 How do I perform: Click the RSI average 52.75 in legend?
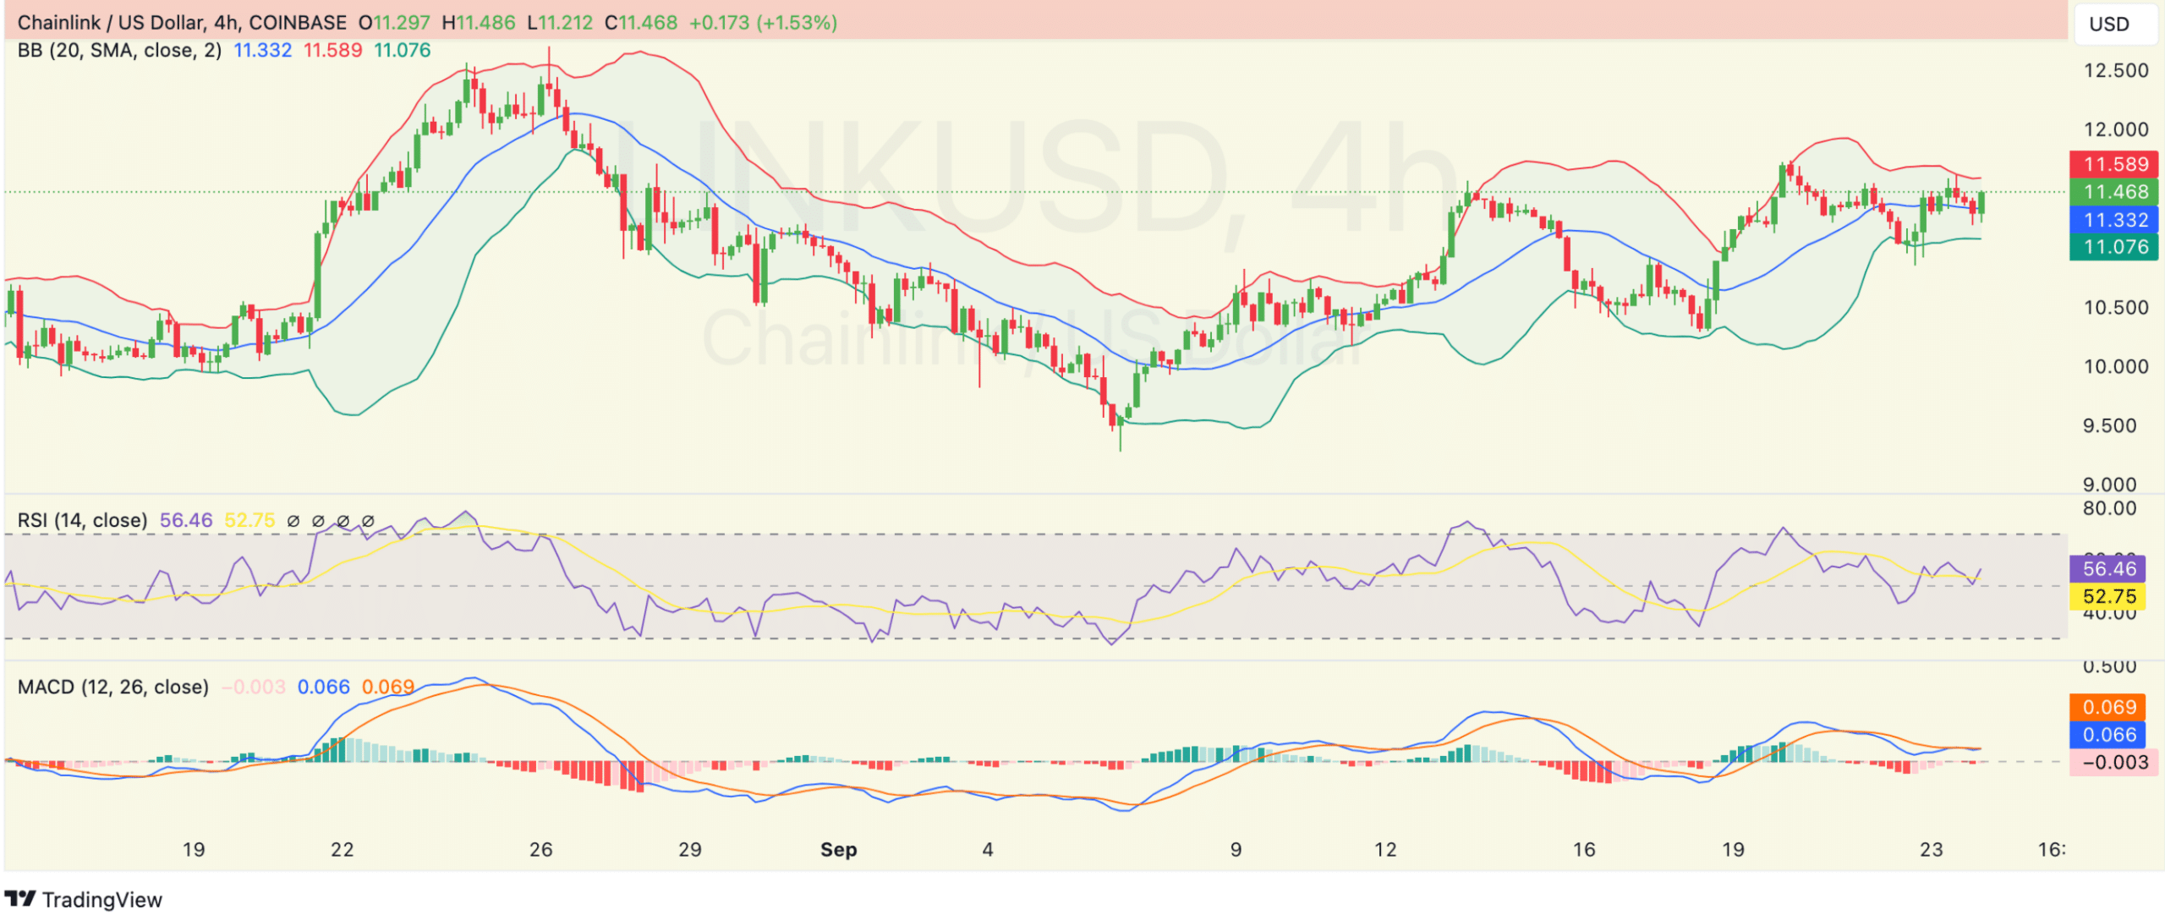tap(249, 520)
